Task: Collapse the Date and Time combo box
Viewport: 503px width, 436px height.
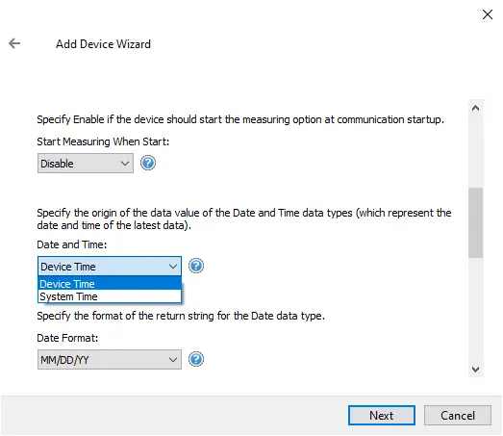Action: [x=110, y=267]
